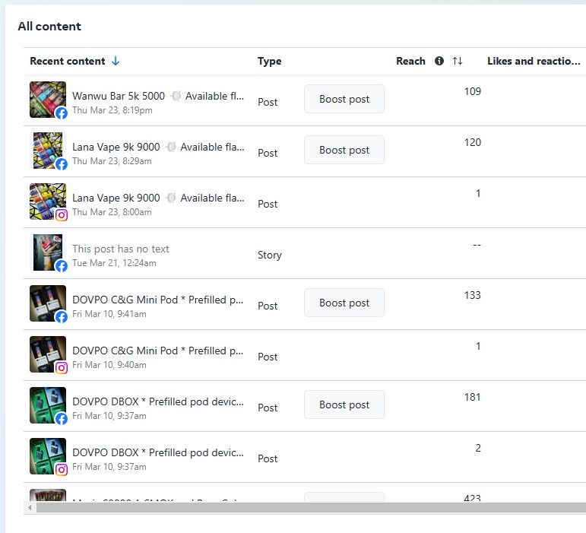Click Recent content column header

[x=68, y=61]
